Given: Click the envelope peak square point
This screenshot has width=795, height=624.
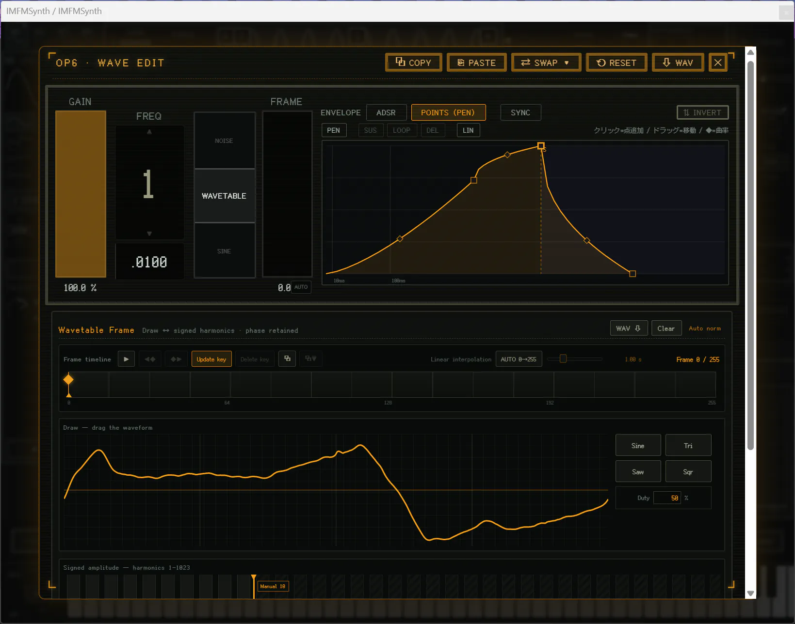Looking at the screenshot, I should [541, 146].
